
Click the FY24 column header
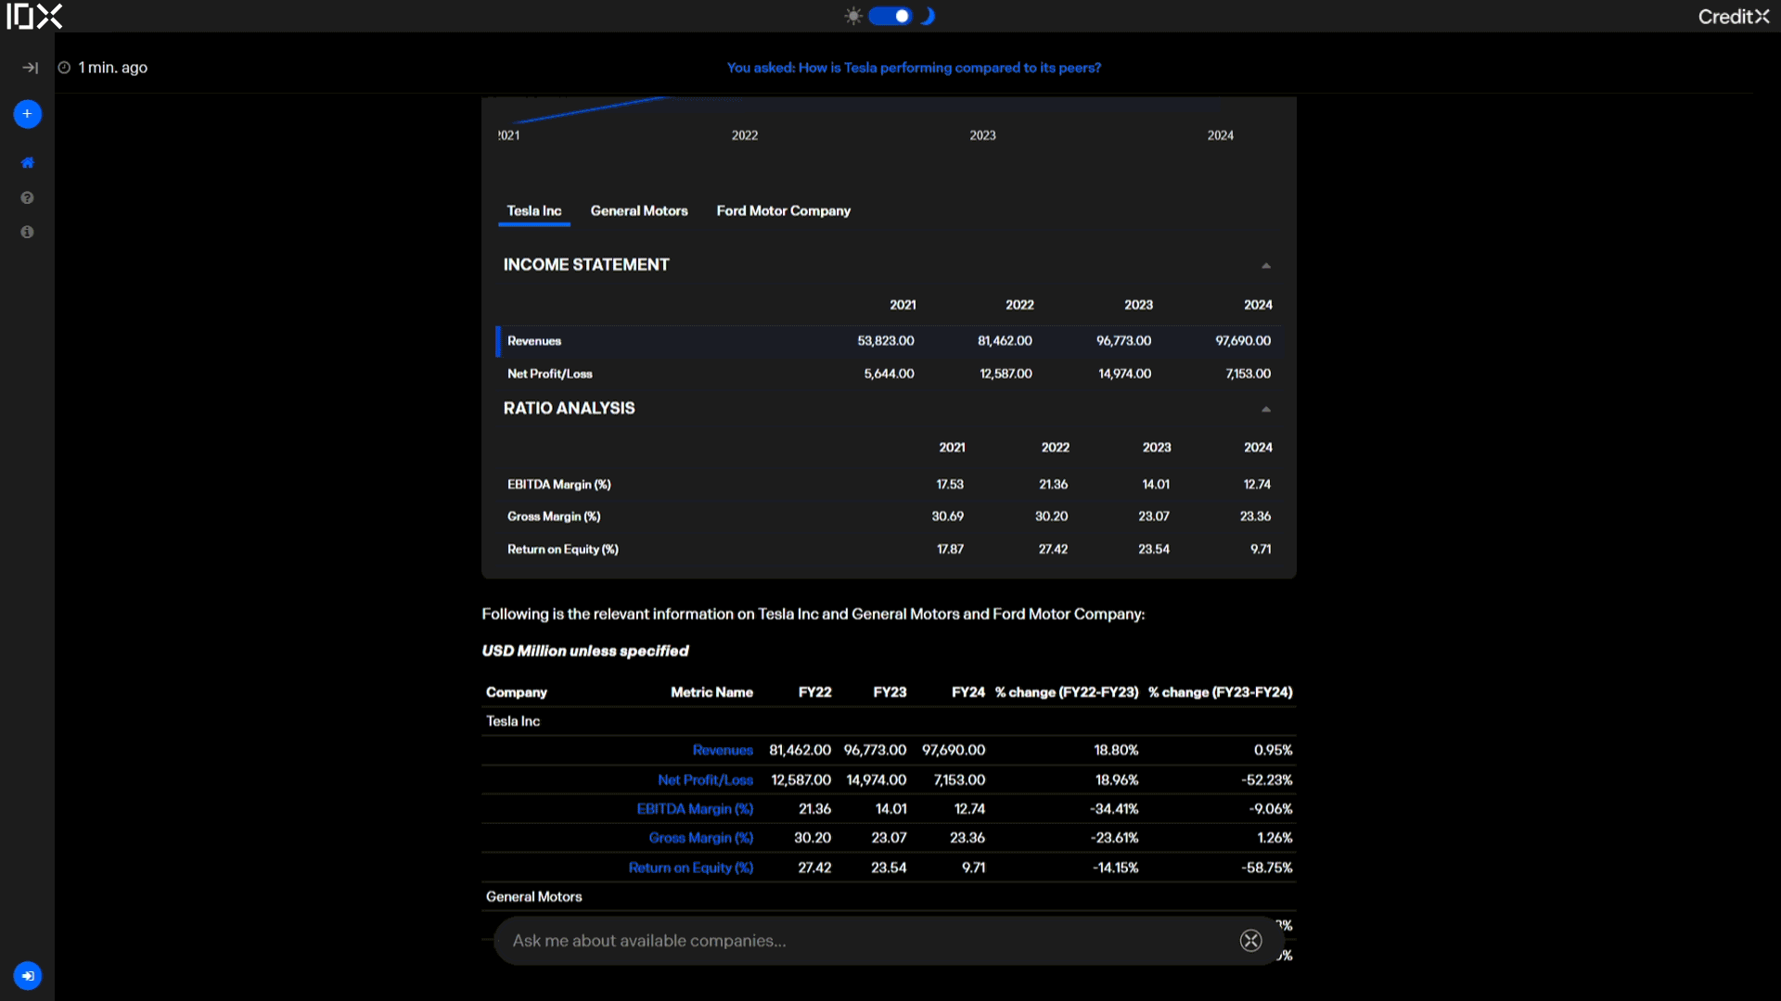coord(967,692)
